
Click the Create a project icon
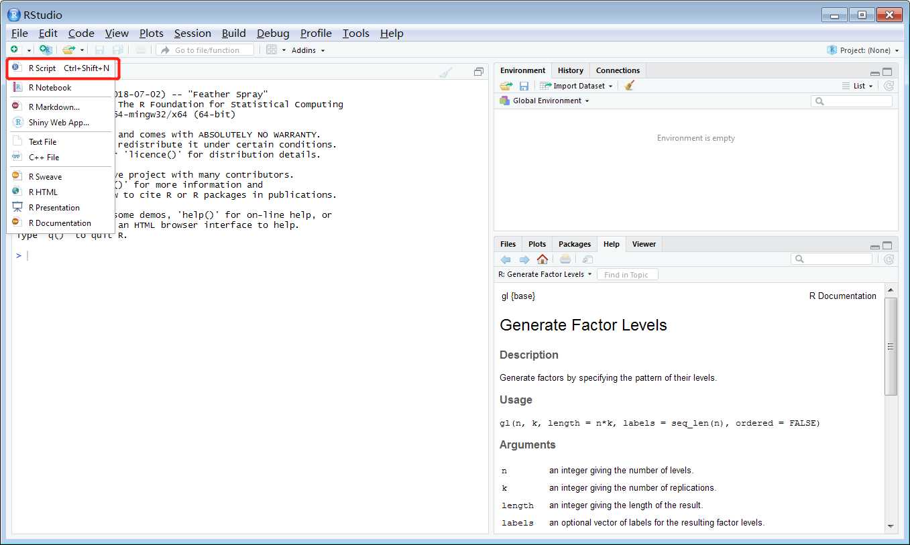click(46, 50)
